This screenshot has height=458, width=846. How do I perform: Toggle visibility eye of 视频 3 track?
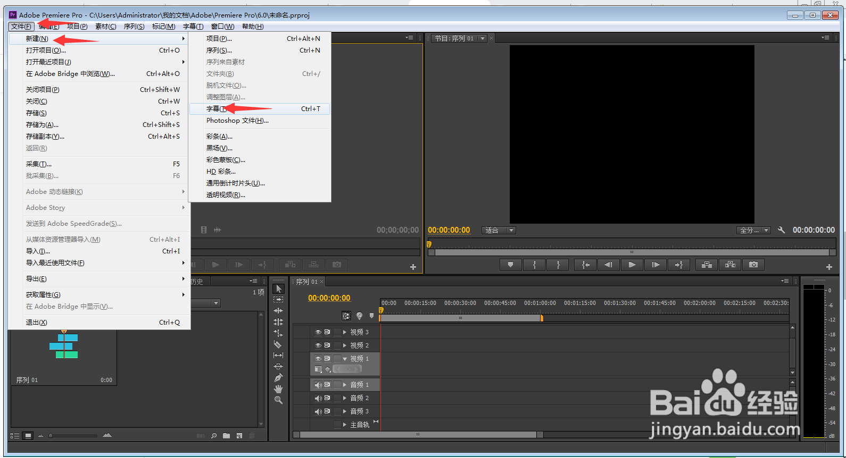click(318, 332)
